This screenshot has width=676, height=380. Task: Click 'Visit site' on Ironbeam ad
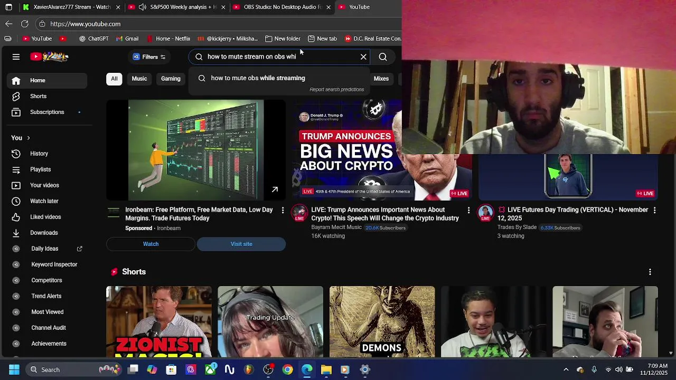point(241,244)
